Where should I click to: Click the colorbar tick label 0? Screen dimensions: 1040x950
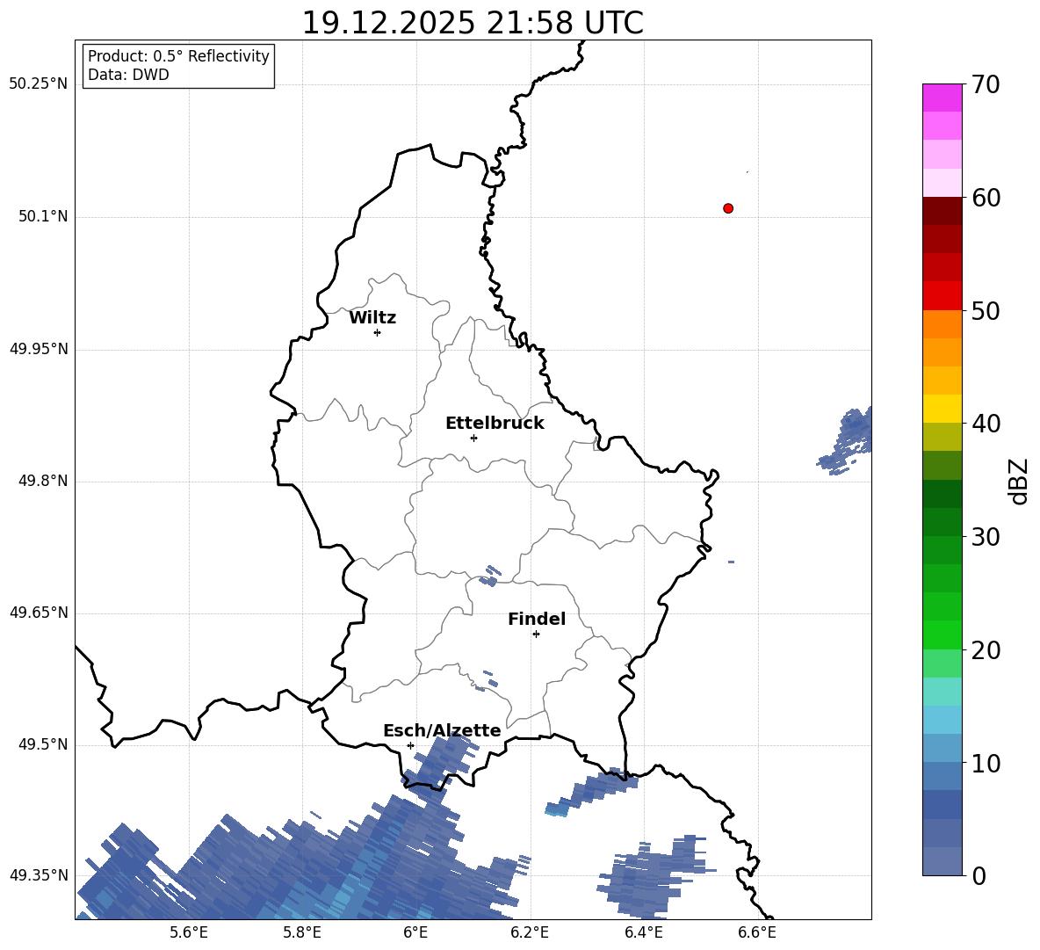(979, 876)
